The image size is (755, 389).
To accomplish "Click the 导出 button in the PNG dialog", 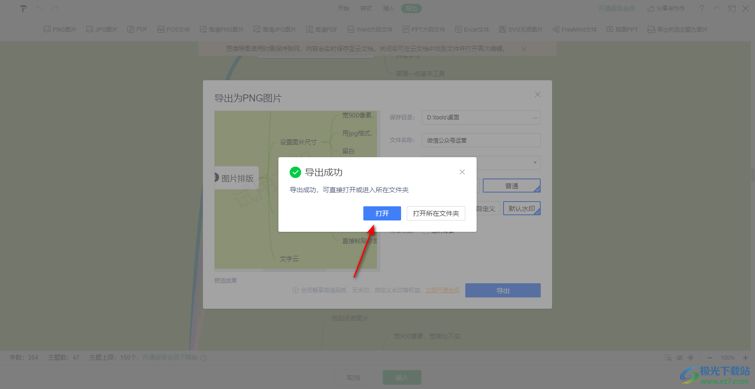I will (503, 290).
